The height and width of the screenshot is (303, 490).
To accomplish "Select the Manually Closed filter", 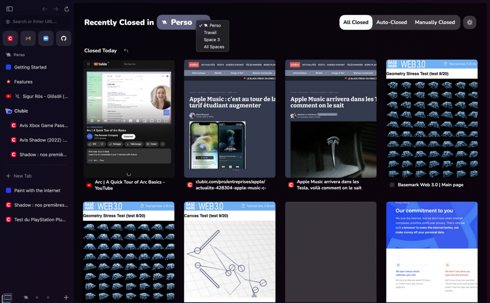I will tap(435, 22).
